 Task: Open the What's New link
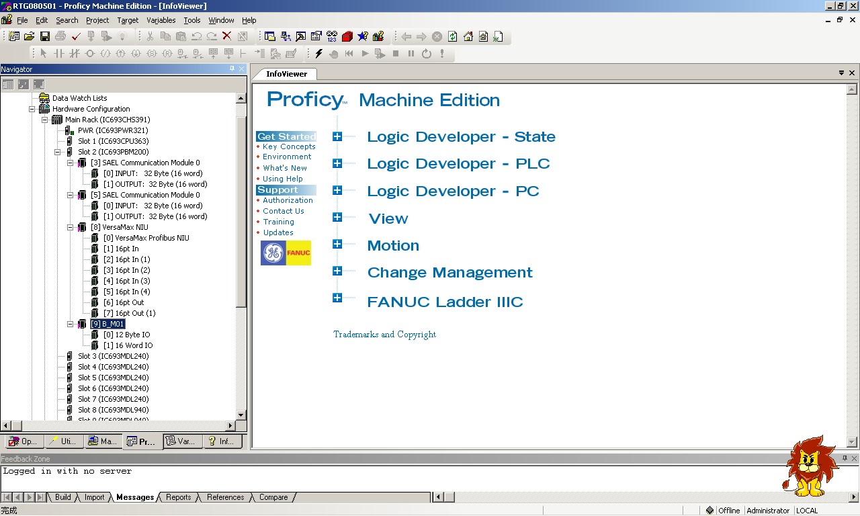285,168
